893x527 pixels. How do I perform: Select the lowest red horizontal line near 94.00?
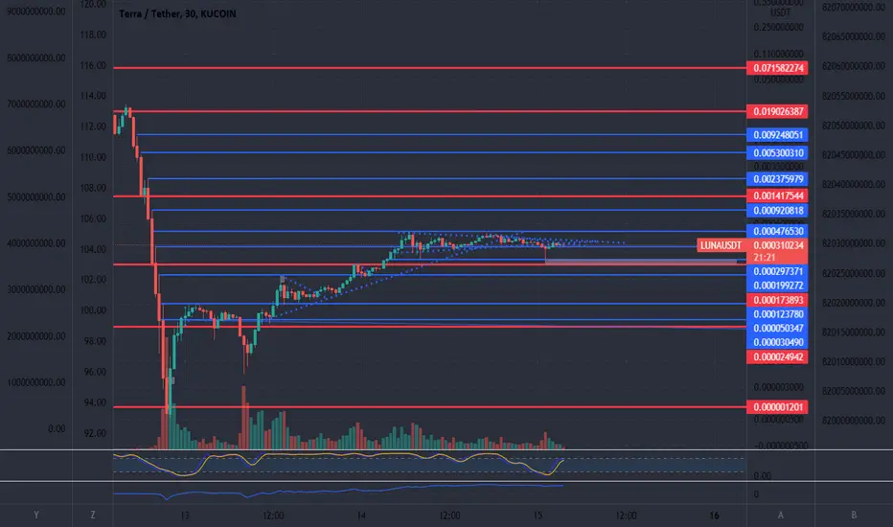pos(429,407)
